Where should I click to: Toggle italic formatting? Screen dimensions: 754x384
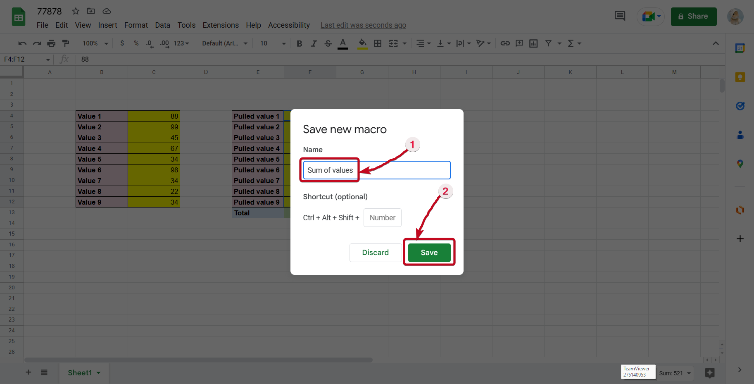click(x=314, y=43)
